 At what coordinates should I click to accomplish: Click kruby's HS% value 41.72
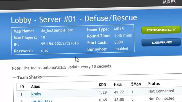coord(119,92)
